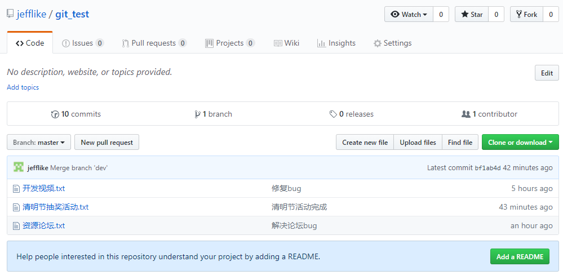
Task: Click the repository book icon beside jefflike
Action: point(10,14)
